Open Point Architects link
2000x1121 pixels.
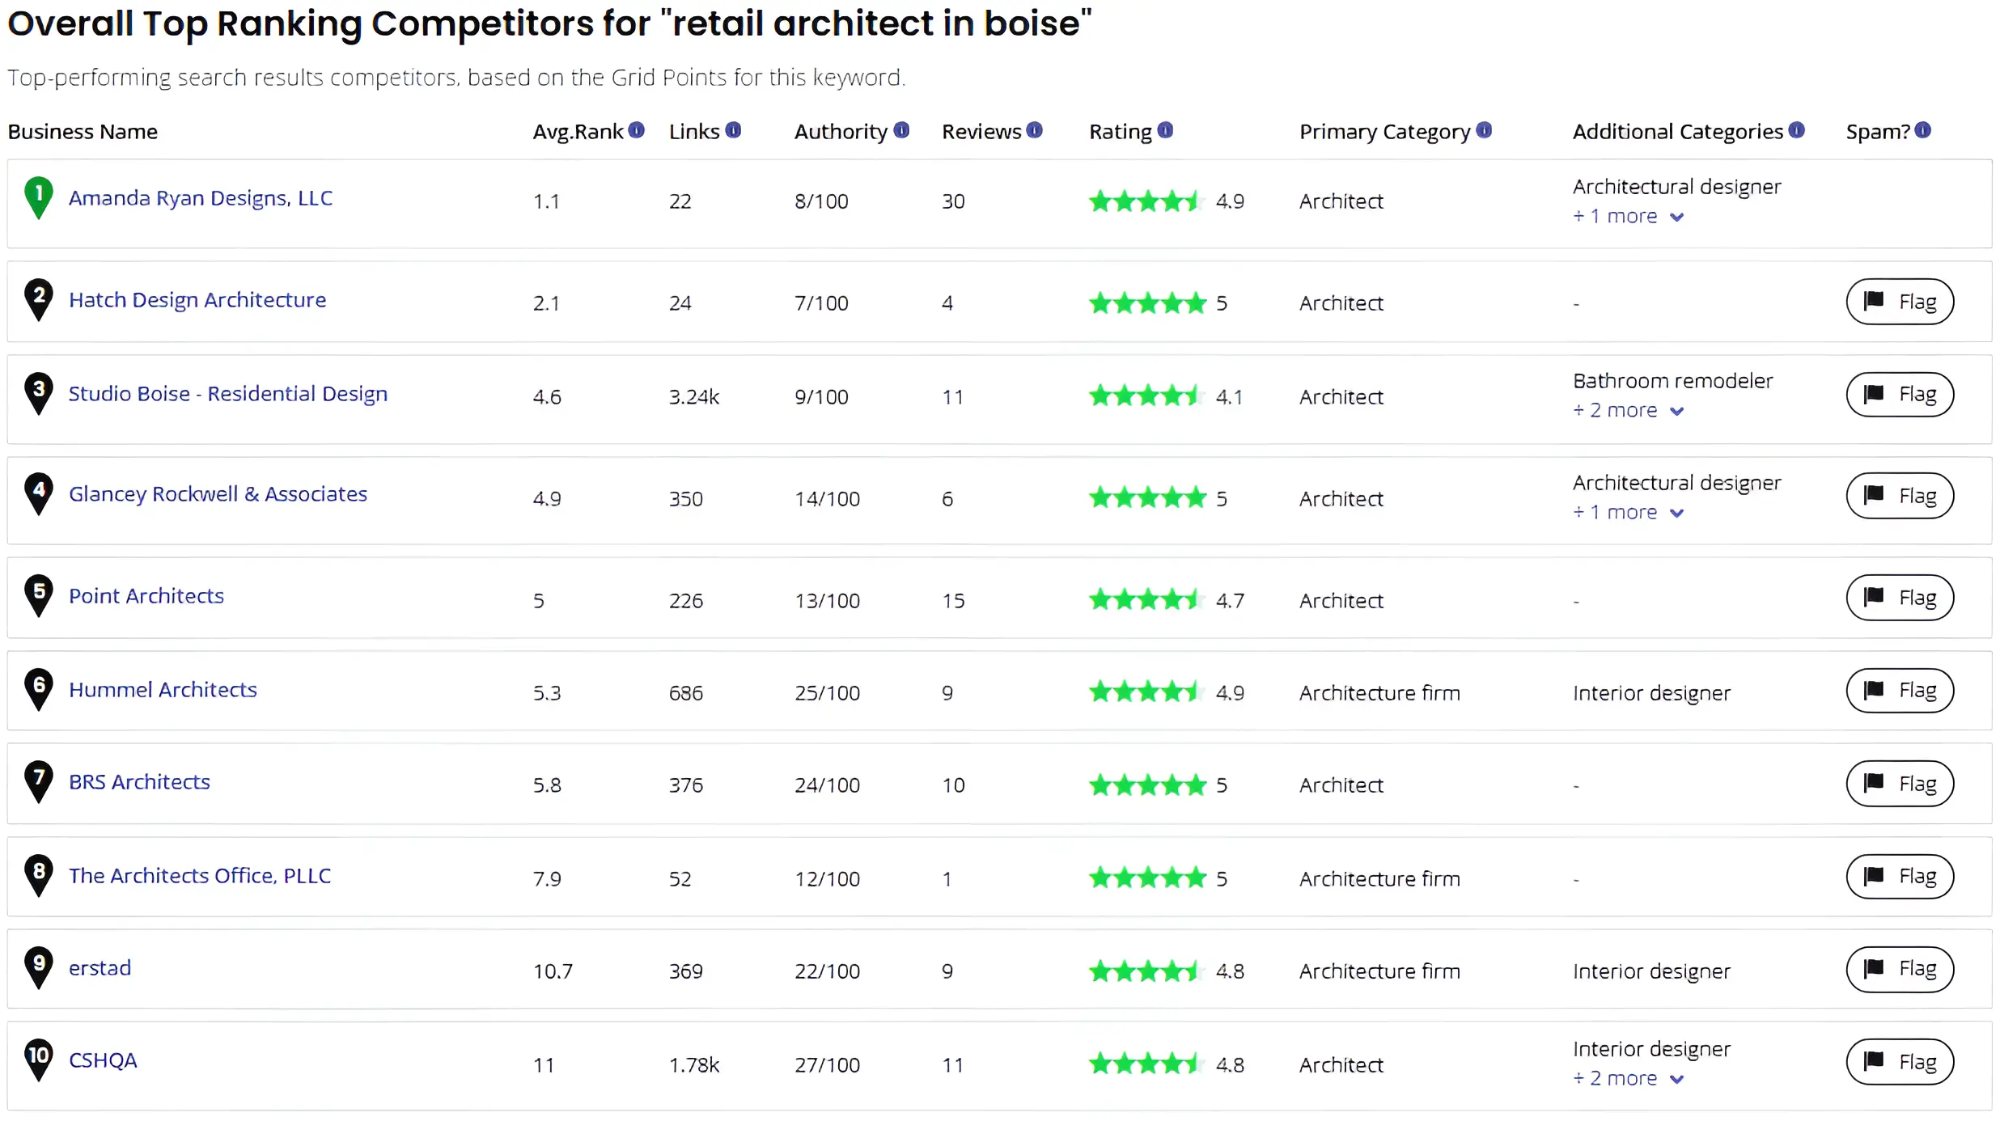[146, 596]
